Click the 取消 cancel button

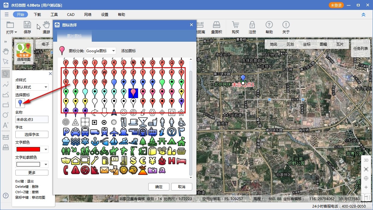point(182,187)
